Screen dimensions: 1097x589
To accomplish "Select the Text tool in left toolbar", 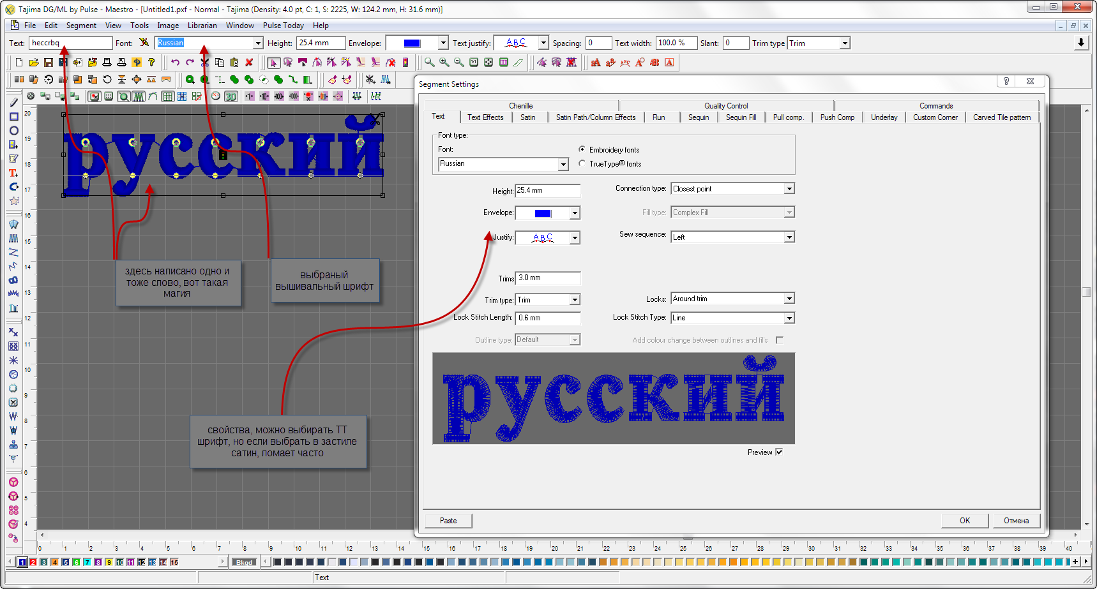I will pyautogui.click(x=13, y=173).
